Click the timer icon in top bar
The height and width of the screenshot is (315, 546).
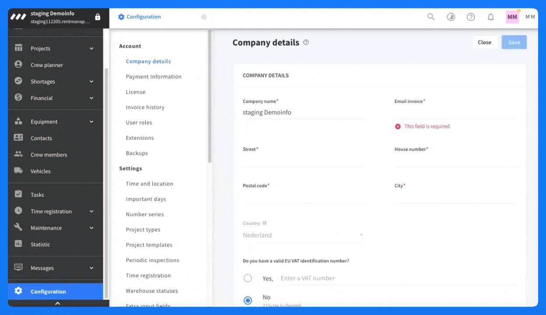tap(451, 17)
